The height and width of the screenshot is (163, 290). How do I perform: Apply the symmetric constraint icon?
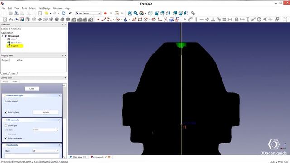pyautogui.click(x=230, y=19)
